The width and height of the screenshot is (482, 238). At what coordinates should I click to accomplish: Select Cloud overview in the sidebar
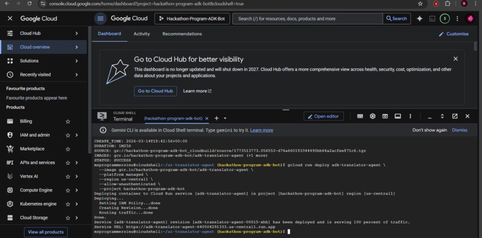[x=43, y=47]
